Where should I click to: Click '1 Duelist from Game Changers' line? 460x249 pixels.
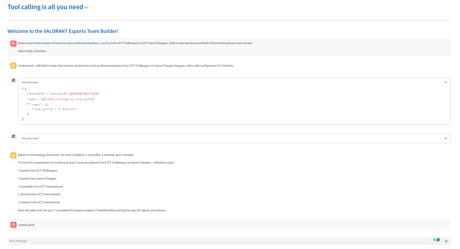click(x=37, y=179)
